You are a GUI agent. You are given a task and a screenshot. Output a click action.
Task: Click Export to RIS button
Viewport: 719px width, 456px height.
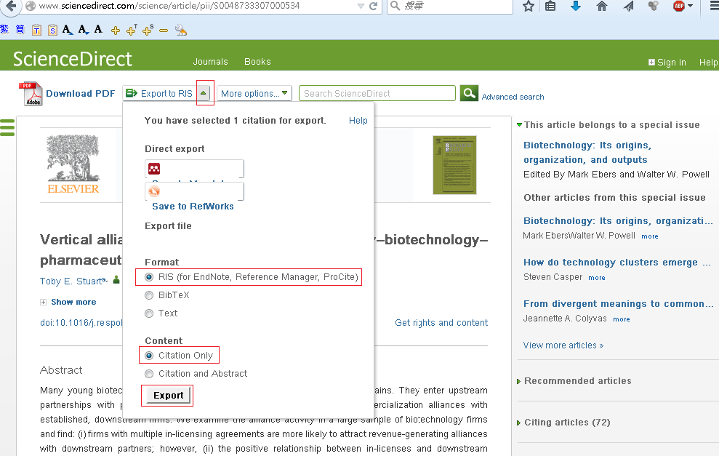click(159, 94)
